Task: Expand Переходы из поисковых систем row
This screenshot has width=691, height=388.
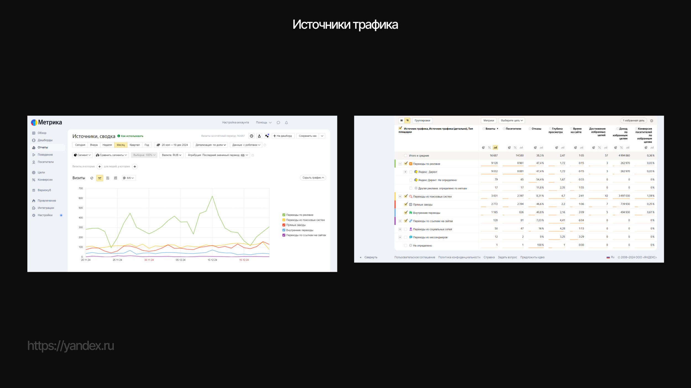Action: click(400, 196)
